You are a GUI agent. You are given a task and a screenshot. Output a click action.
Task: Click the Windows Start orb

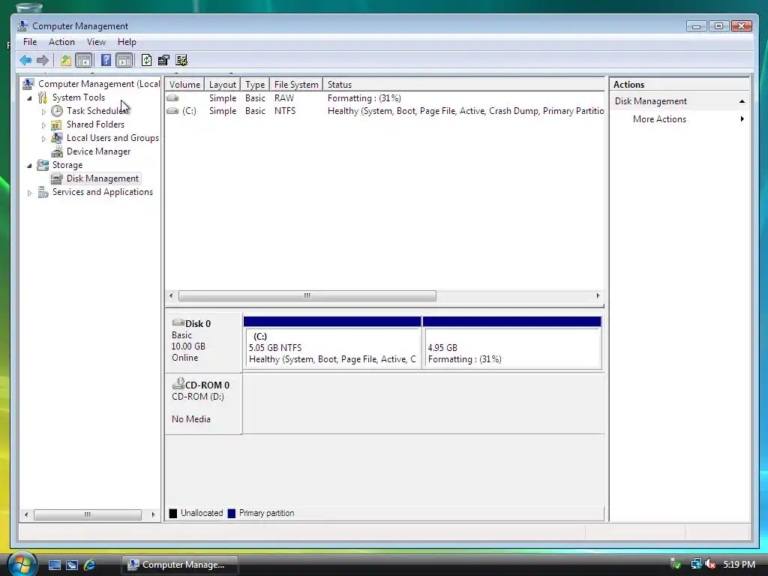pyautogui.click(x=22, y=564)
